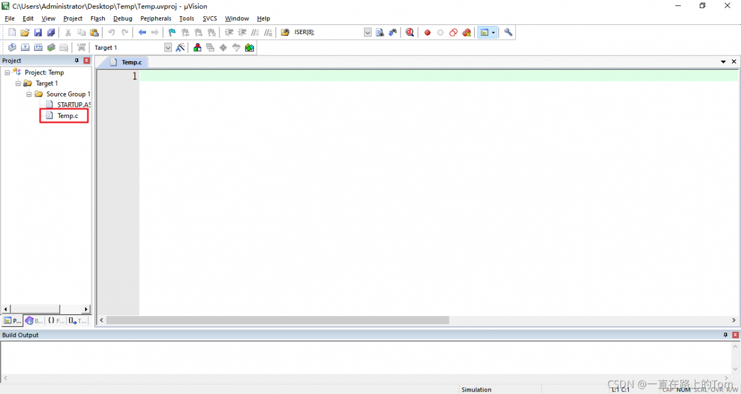The width and height of the screenshot is (741, 394).
Task: Build target files icon
Action: click(x=25, y=47)
